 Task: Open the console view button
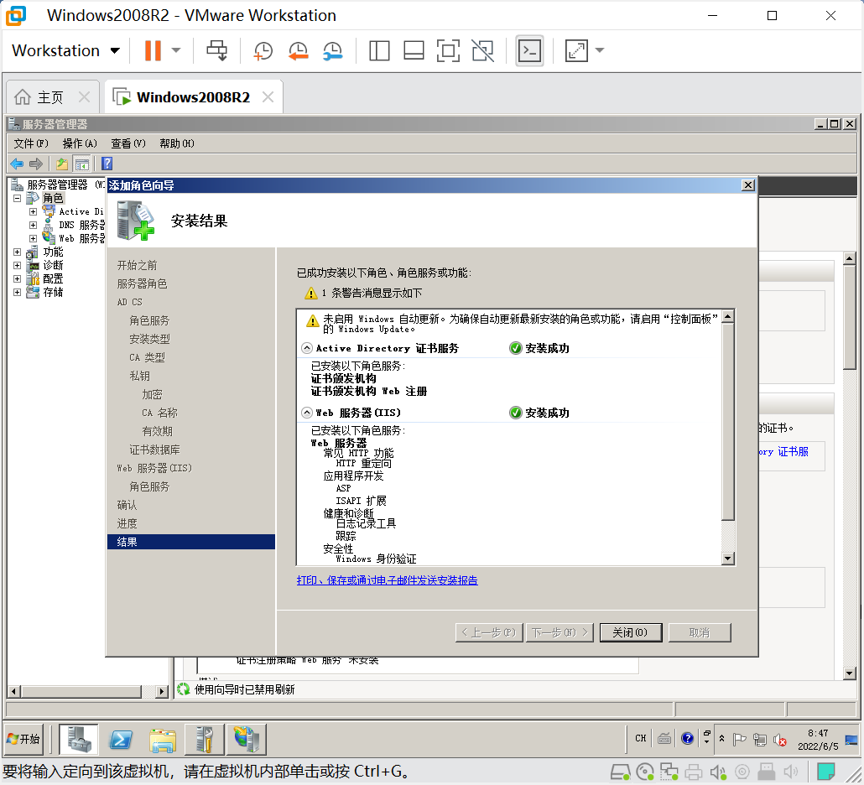tap(529, 50)
